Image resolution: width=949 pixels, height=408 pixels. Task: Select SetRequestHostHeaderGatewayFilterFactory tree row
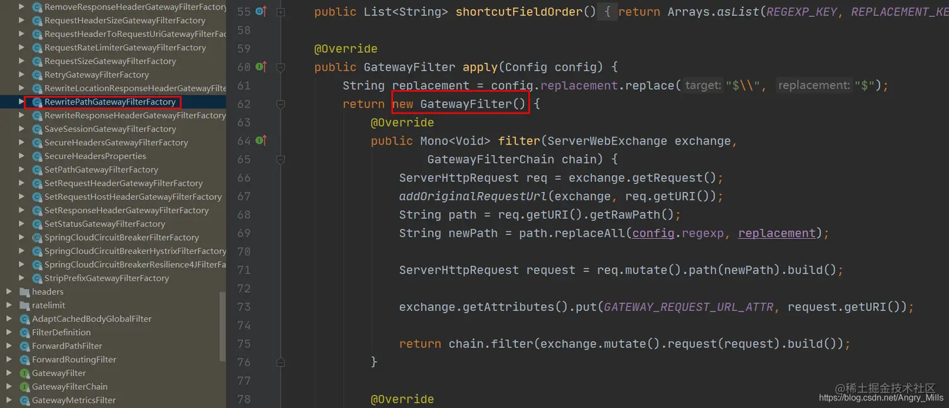(x=113, y=197)
